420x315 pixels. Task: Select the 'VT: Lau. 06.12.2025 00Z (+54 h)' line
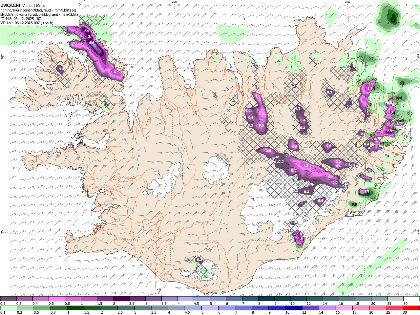[x=27, y=23]
